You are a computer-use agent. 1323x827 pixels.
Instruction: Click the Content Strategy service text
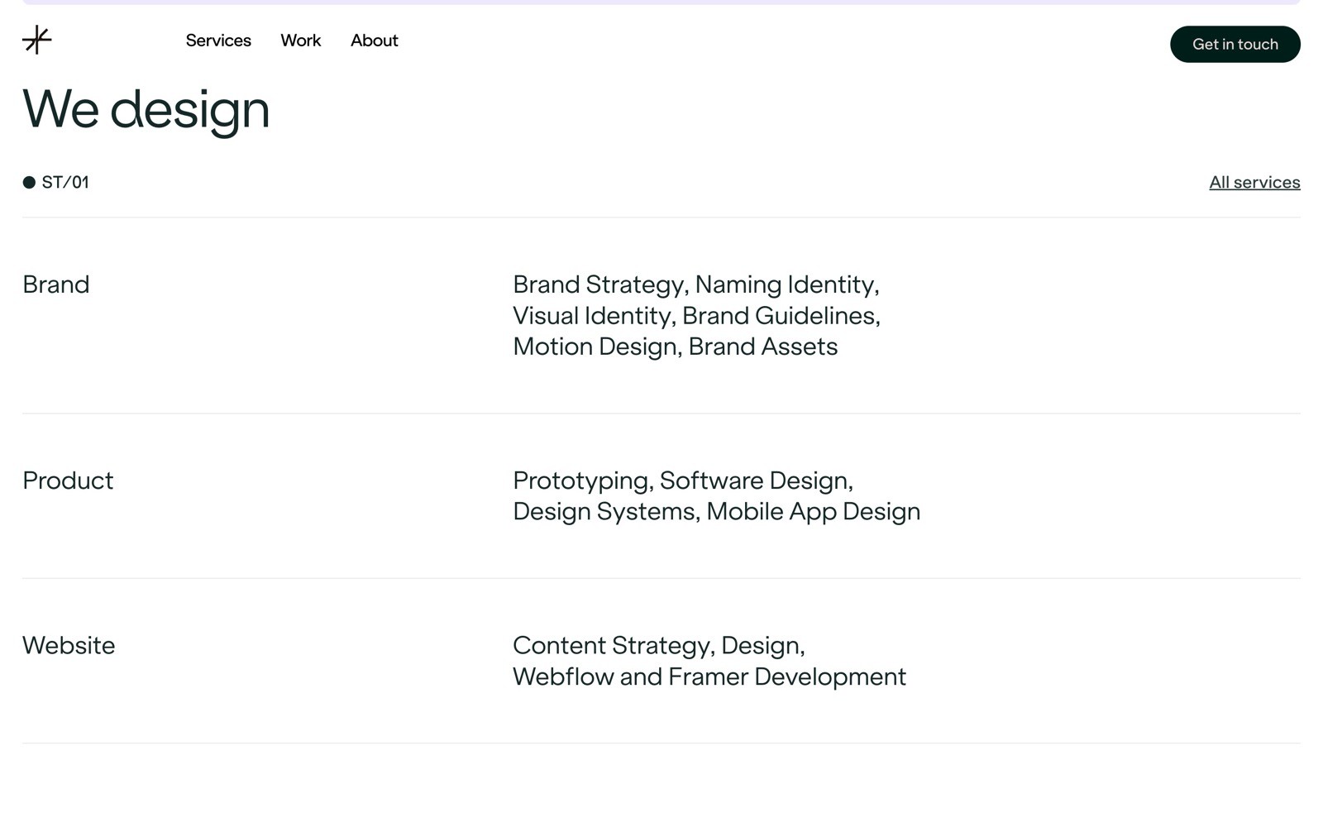tap(610, 646)
